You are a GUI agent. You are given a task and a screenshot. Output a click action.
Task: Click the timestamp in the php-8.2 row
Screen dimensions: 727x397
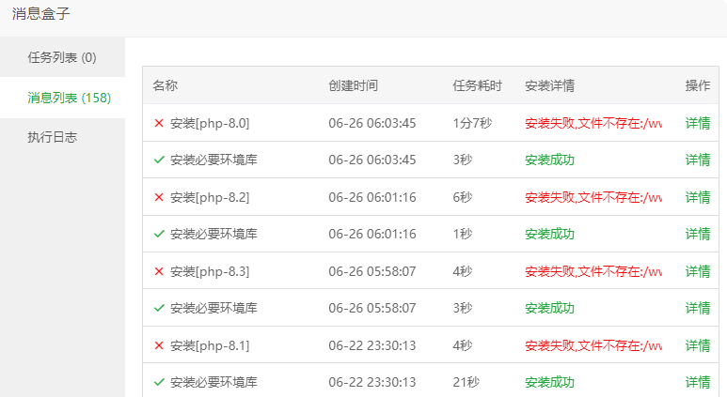pyautogui.click(x=372, y=197)
